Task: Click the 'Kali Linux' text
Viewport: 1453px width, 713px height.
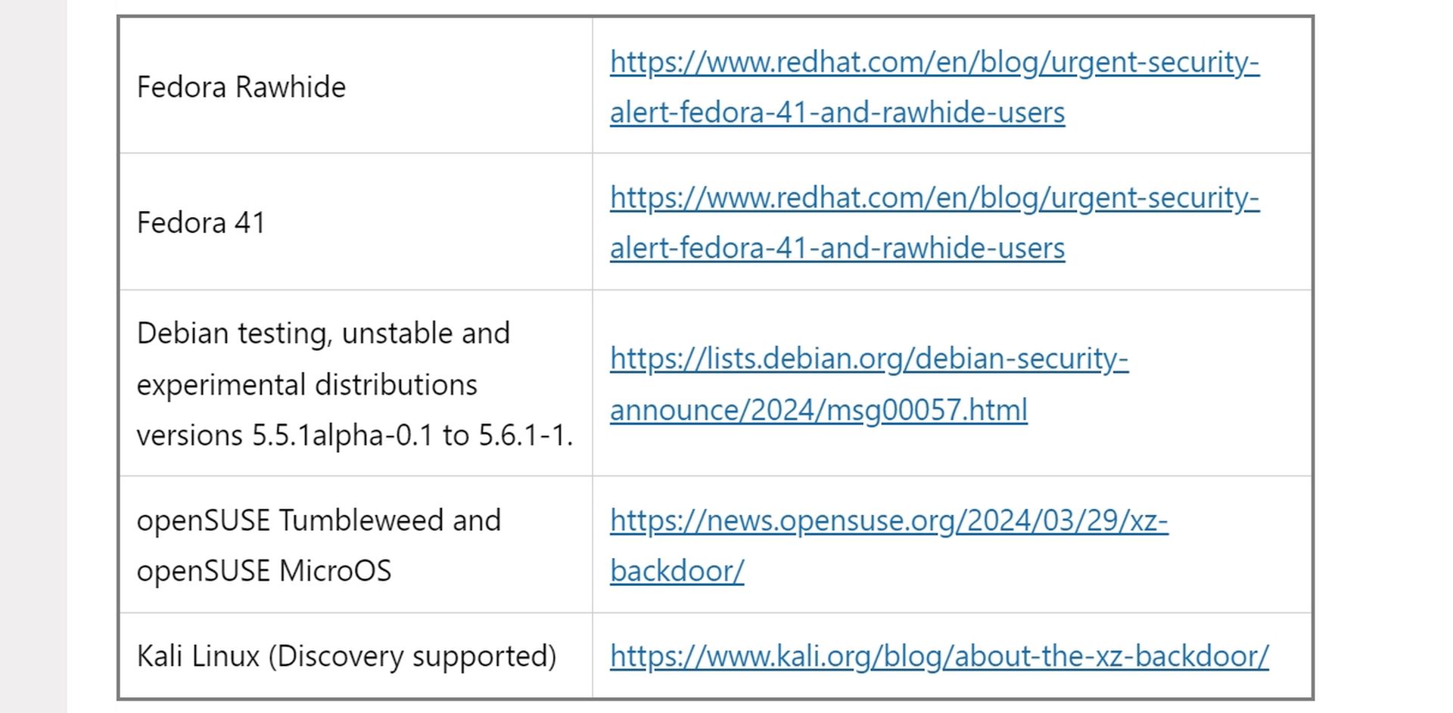Action: tap(198, 656)
